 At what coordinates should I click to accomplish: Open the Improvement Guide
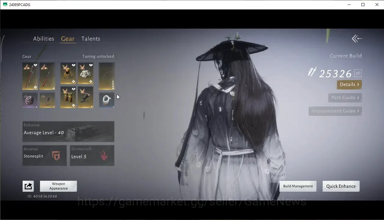335,111
